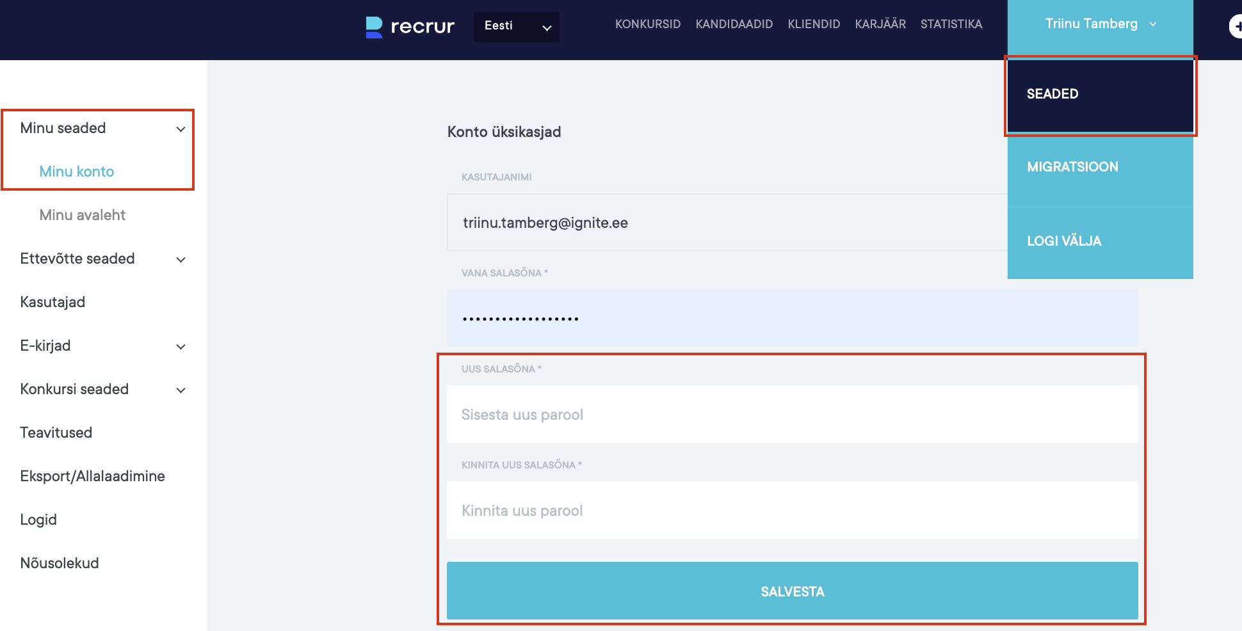
Task: Expand the E-kirjad section chevron
Action: click(x=181, y=347)
